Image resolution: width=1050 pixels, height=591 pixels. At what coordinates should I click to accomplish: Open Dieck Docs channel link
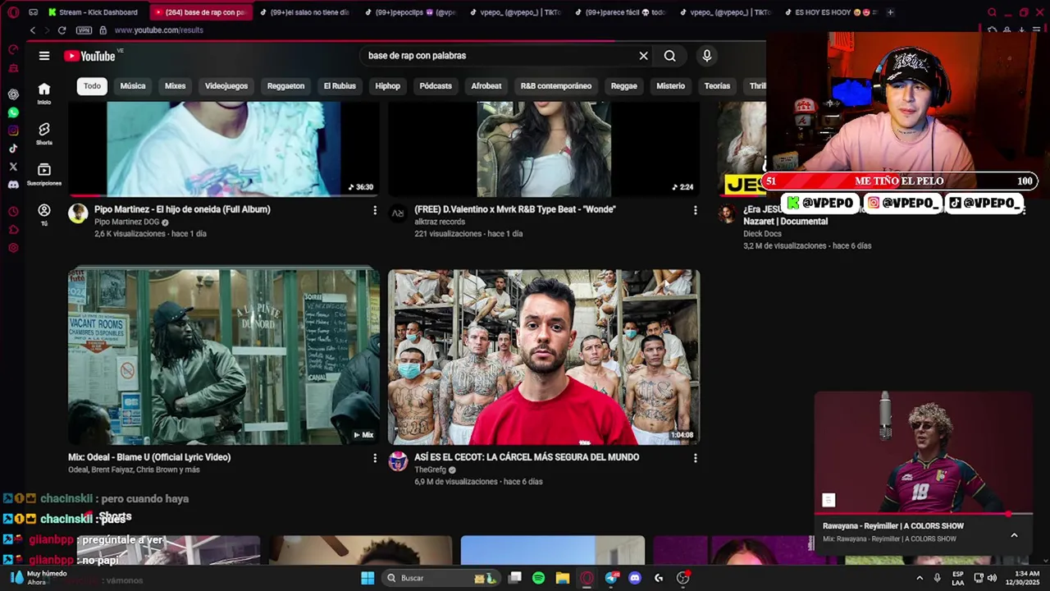click(x=762, y=234)
